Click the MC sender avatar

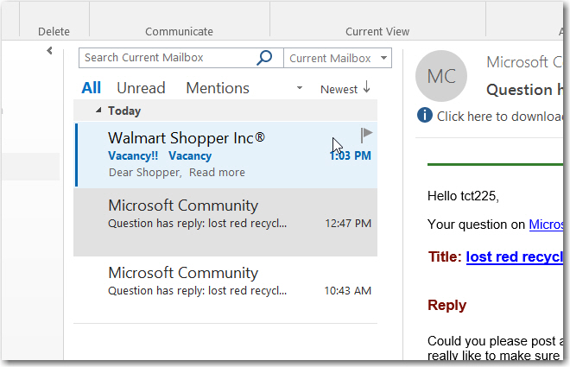(441, 76)
